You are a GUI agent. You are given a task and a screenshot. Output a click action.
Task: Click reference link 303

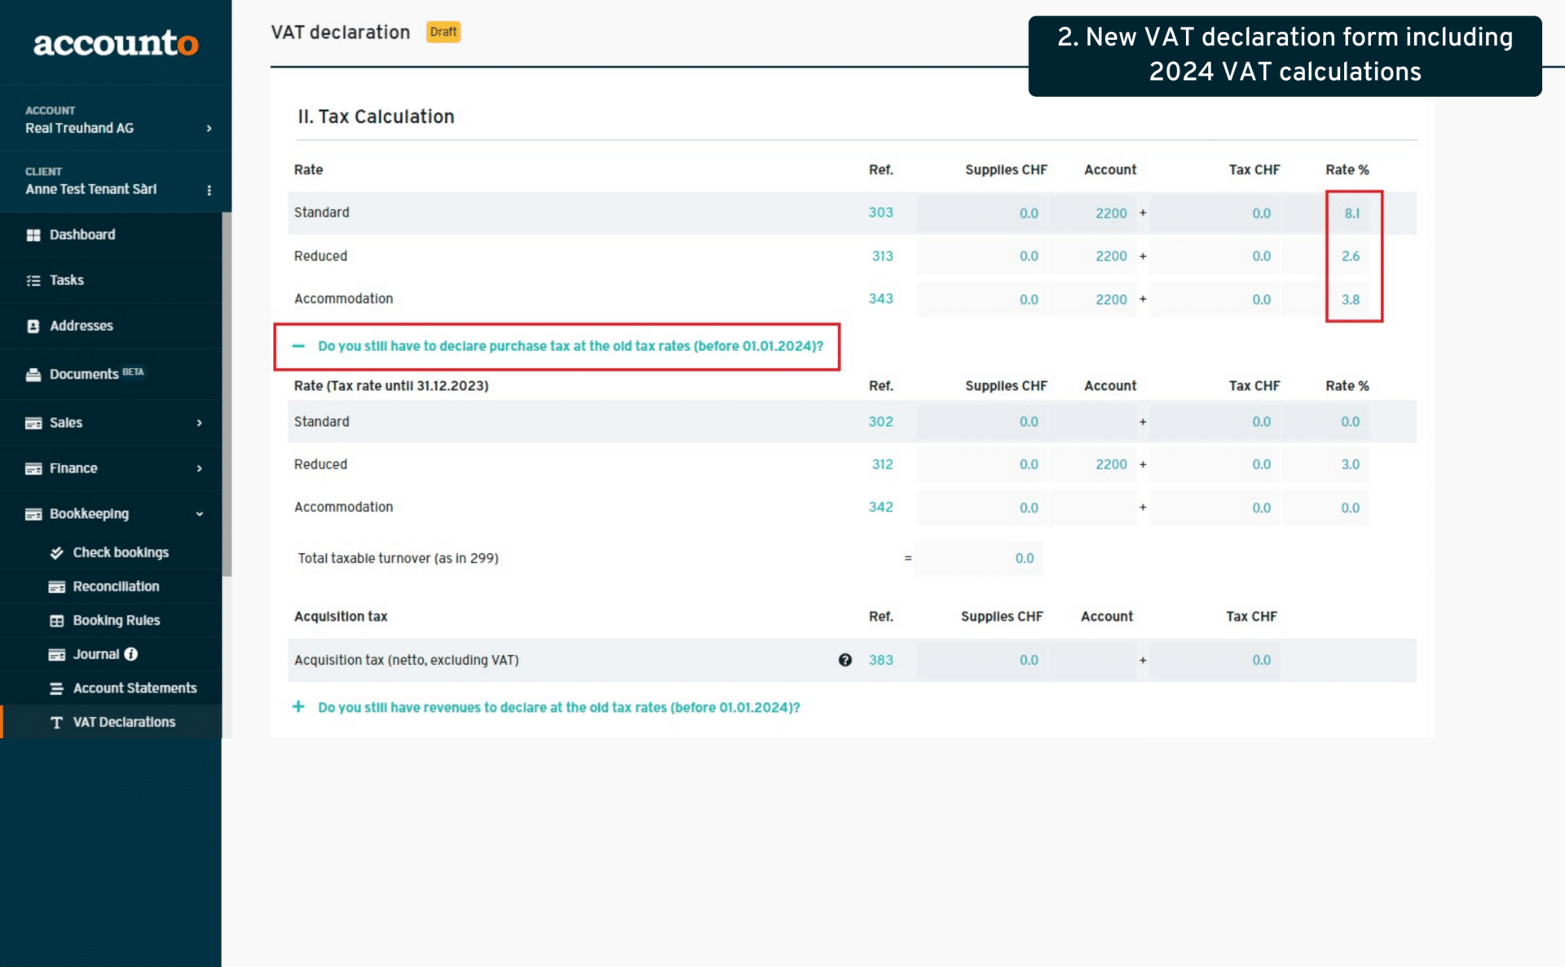880,213
